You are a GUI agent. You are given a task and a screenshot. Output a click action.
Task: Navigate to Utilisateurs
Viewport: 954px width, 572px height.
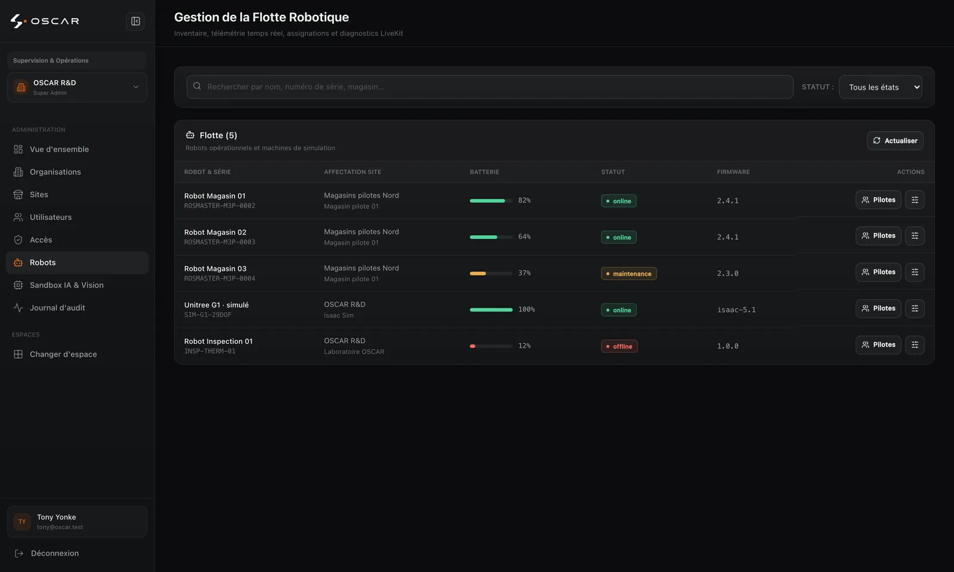77,217
